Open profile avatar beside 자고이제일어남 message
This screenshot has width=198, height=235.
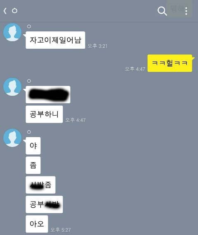pos(12,32)
